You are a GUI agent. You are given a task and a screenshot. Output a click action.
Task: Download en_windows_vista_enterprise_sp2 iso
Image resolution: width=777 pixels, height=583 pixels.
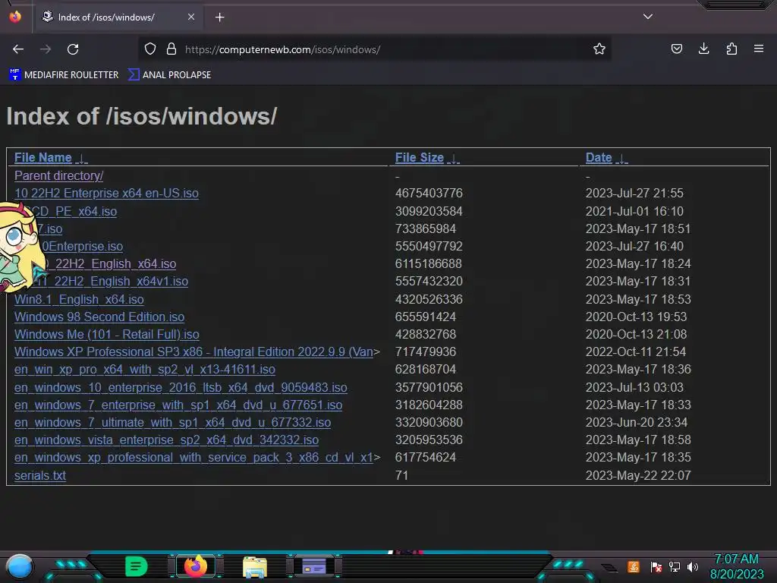click(166, 440)
